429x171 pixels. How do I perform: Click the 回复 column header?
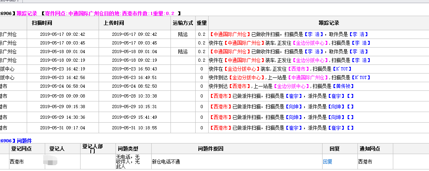point(335,149)
